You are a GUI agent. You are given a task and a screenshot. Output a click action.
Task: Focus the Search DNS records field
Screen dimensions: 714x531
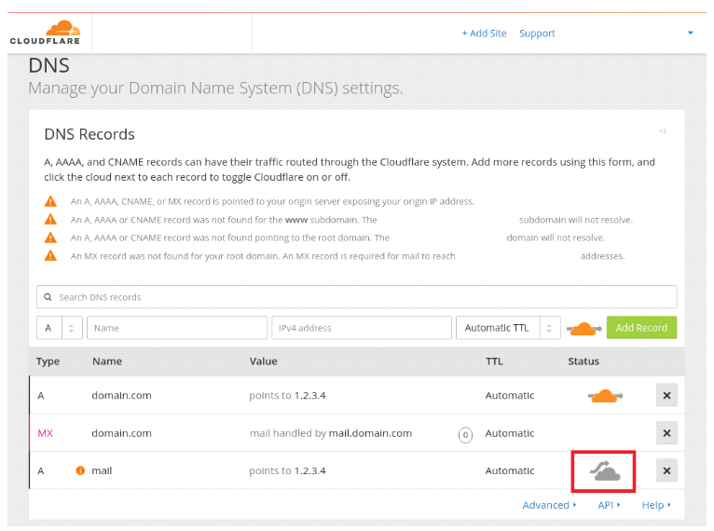click(x=357, y=297)
